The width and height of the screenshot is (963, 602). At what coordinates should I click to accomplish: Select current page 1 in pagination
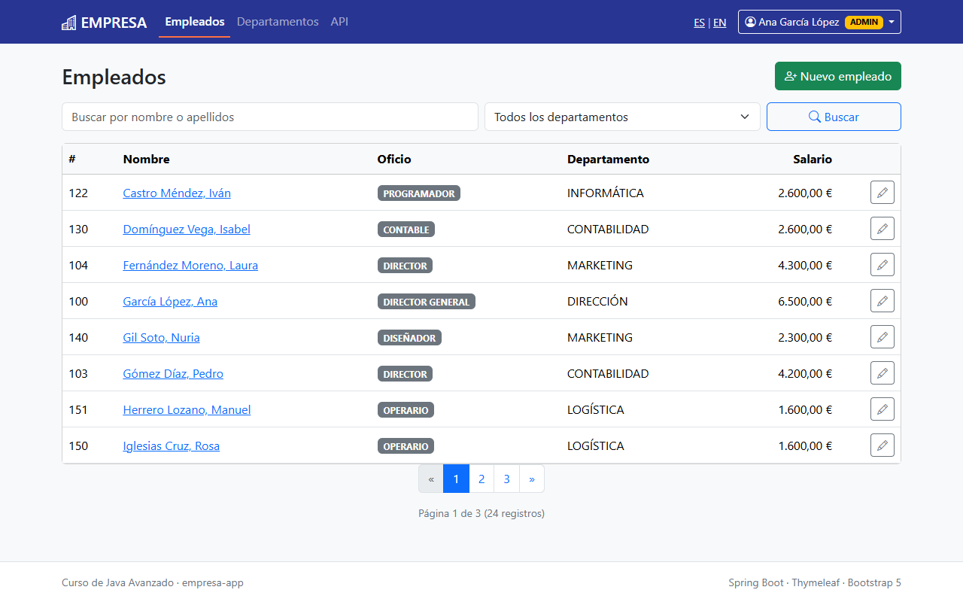coord(456,479)
